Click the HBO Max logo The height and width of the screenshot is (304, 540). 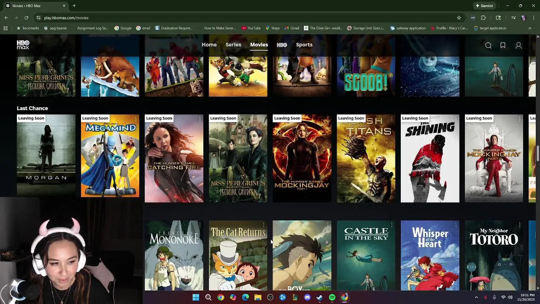click(23, 45)
